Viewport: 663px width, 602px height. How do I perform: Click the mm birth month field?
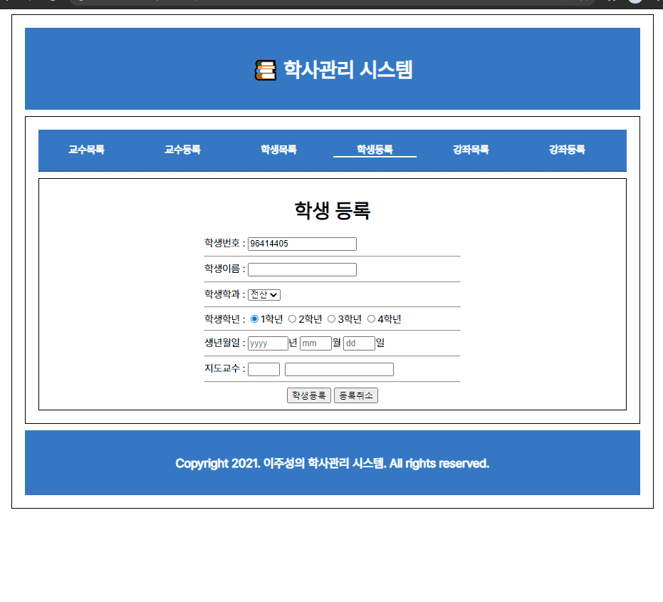tap(315, 343)
